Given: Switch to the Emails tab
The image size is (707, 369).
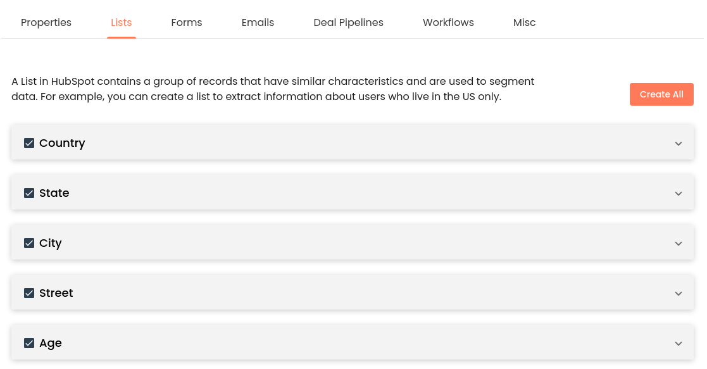Looking at the screenshot, I should 258,22.
